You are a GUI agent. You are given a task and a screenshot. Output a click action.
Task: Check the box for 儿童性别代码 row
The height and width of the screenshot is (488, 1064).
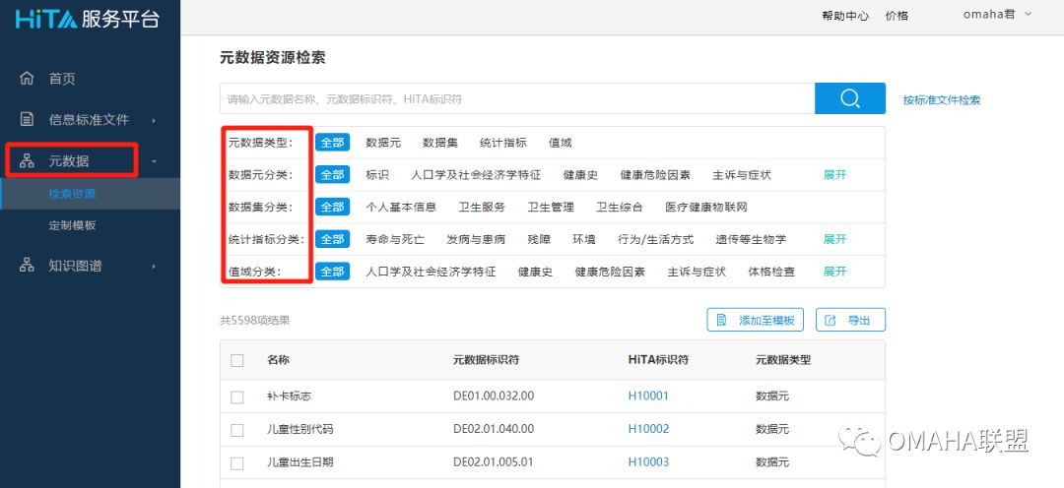point(236,430)
